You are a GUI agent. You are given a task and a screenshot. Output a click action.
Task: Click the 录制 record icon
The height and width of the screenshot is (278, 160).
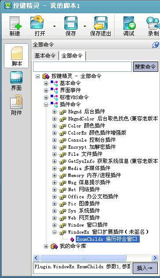pyautogui.click(x=153, y=23)
